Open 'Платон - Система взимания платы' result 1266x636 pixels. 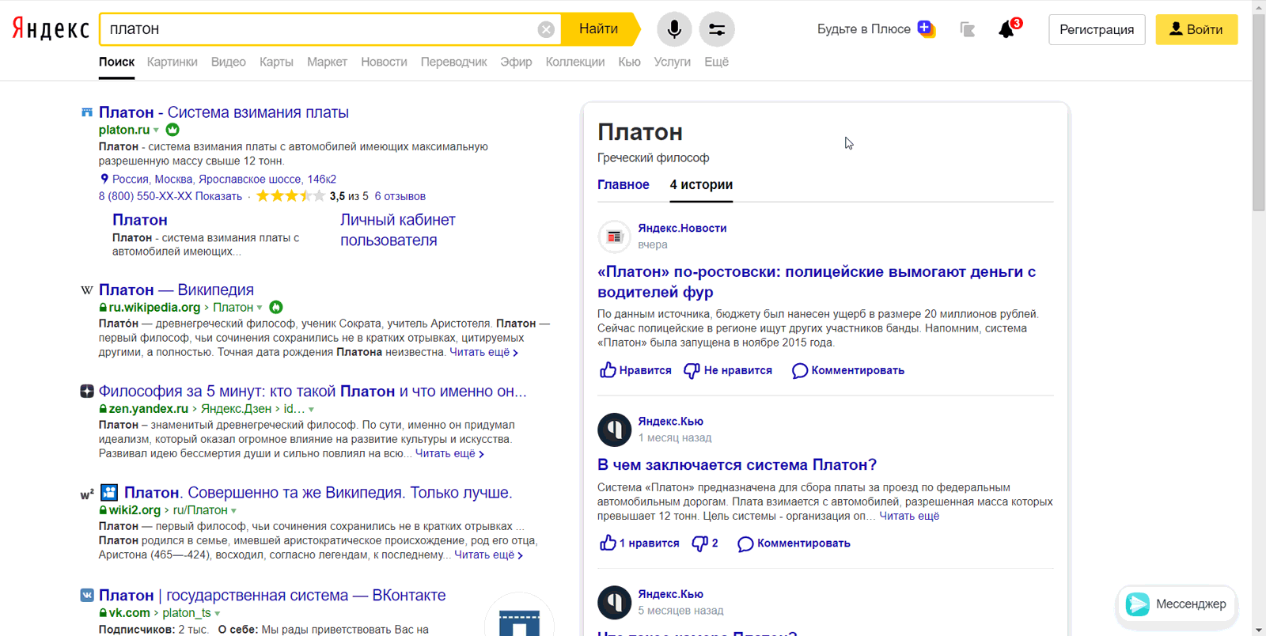pos(224,112)
